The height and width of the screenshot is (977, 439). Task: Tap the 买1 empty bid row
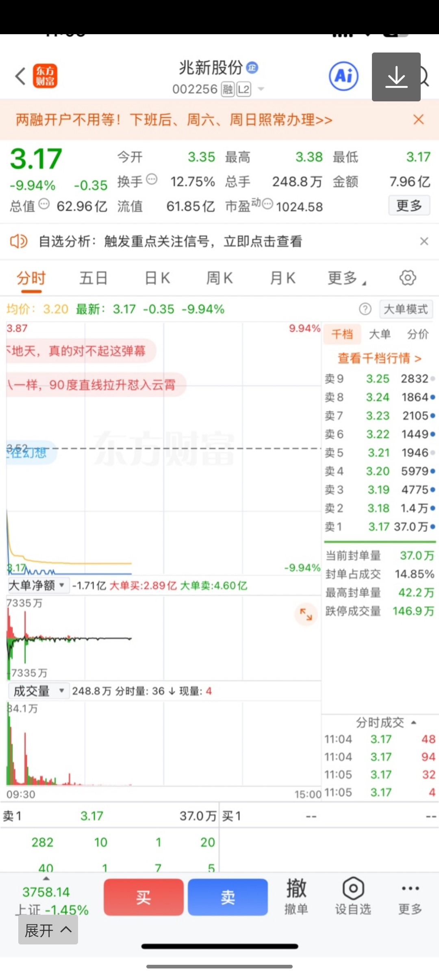click(329, 816)
